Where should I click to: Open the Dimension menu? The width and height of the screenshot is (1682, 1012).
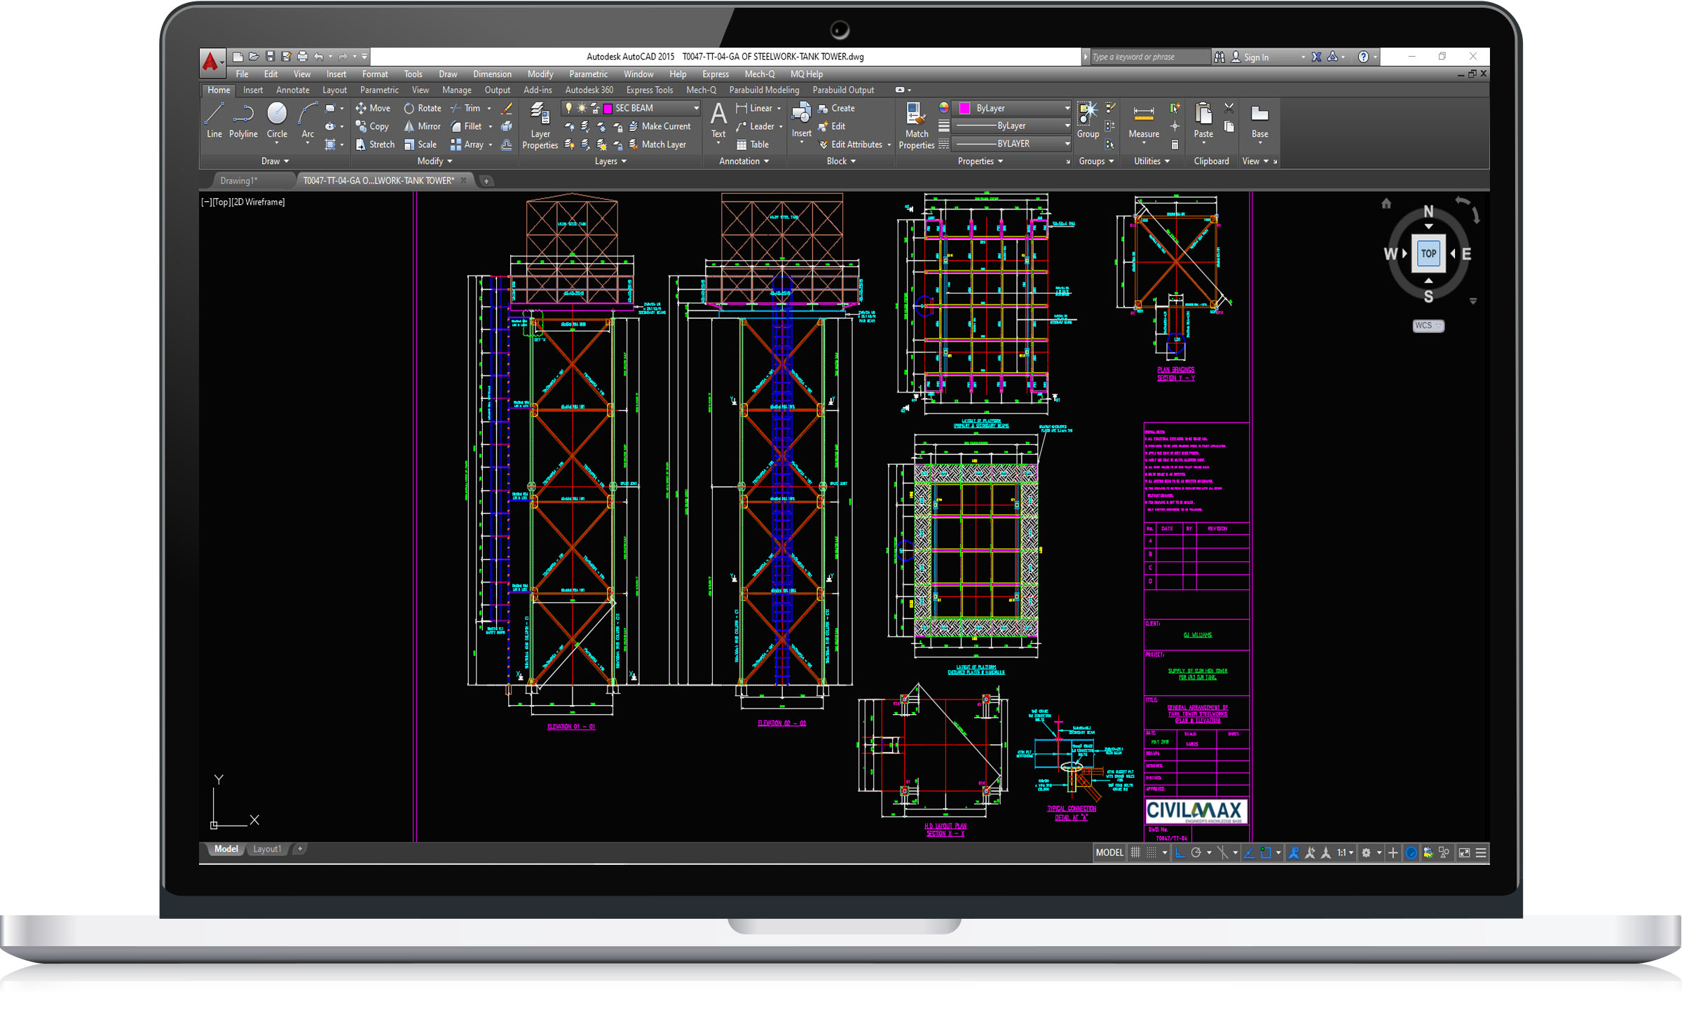492,74
